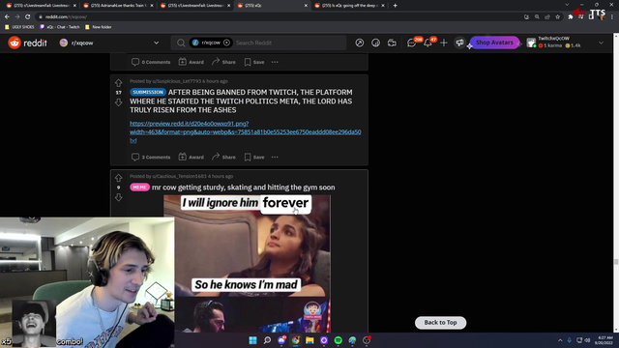The height and width of the screenshot is (348, 619).
Task: Bookmark this page with the star icon
Action: 557,17
